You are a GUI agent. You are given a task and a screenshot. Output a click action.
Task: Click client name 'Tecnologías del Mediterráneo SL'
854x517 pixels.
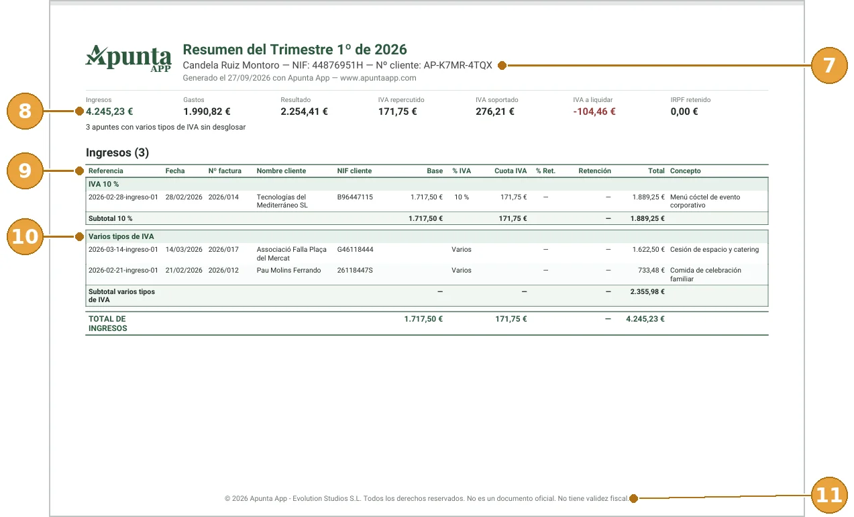(282, 201)
